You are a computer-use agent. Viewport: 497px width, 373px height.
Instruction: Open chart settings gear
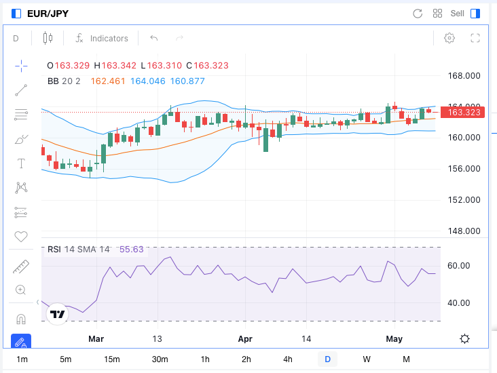tap(449, 38)
